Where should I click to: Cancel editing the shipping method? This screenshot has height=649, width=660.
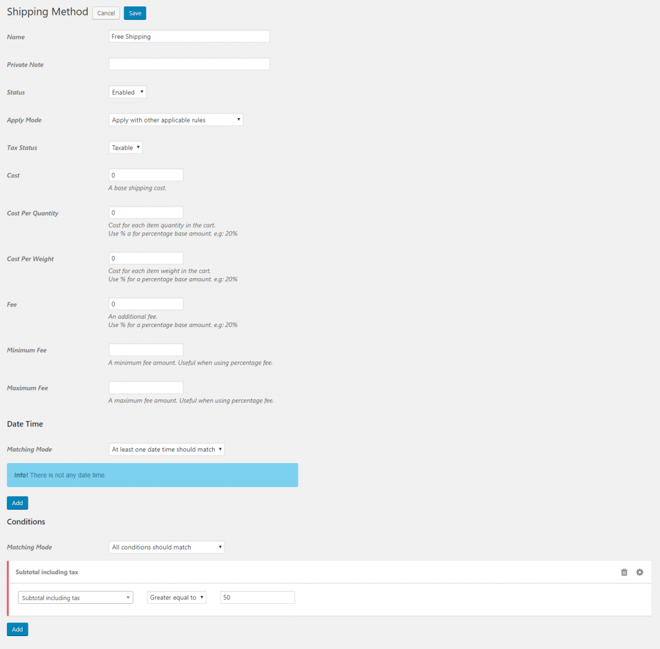tap(106, 13)
